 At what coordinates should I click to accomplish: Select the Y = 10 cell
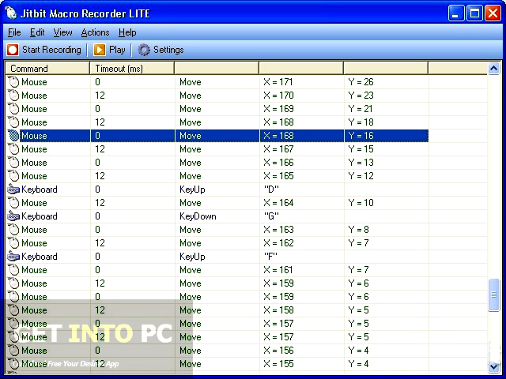[x=361, y=203]
